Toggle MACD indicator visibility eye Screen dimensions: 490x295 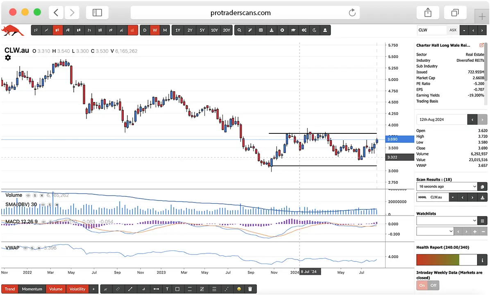pyautogui.click(x=43, y=222)
